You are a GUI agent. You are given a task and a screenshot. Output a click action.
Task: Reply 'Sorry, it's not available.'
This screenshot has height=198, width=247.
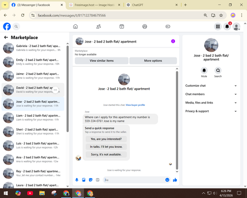(106, 154)
